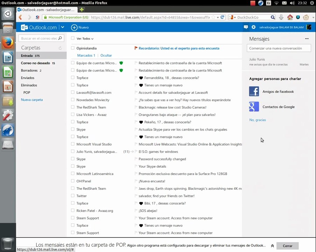The image size is (316, 252).
Task: Open the Eliminados folder
Action: [41, 85]
